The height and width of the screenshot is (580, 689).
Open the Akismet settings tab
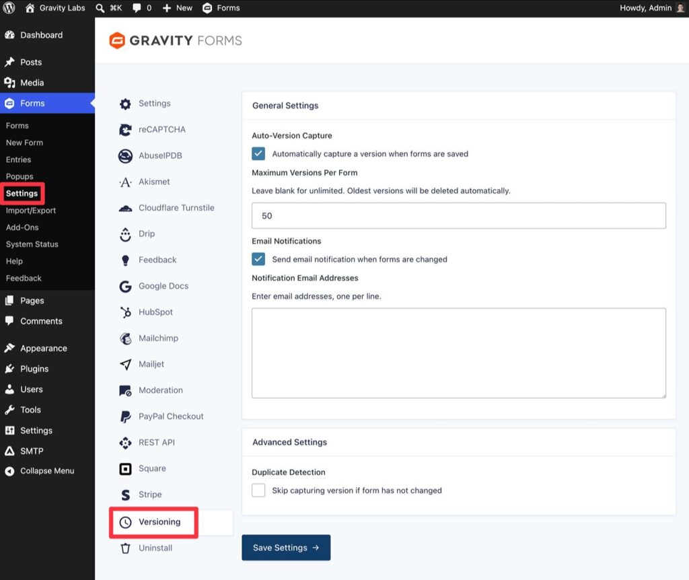click(x=154, y=182)
